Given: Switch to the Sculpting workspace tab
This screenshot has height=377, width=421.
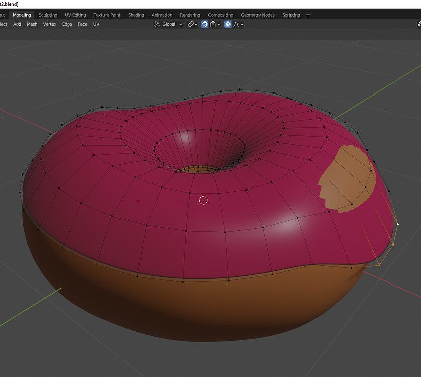Looking at the screenshot, I should pyautogui.click(x=48, y=15).
